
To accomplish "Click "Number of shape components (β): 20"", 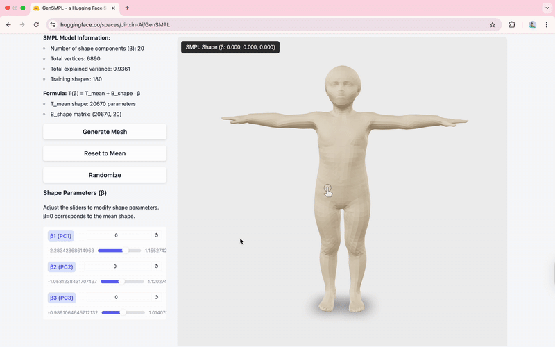I will [x=97, y=49].
